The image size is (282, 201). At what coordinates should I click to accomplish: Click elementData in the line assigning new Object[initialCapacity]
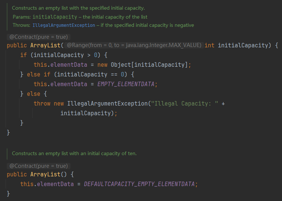[x=69, y=65]
